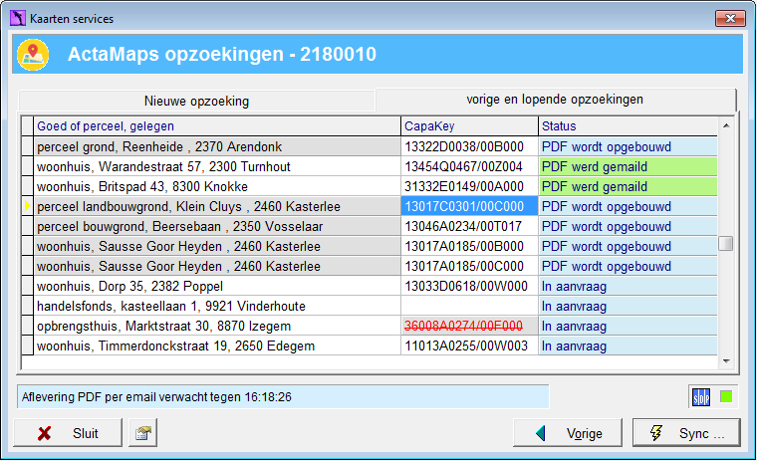The width and height of the screenshot is (757, 461).
Task: Click the yellow current-row marker arrow
Action: [28, 207]
